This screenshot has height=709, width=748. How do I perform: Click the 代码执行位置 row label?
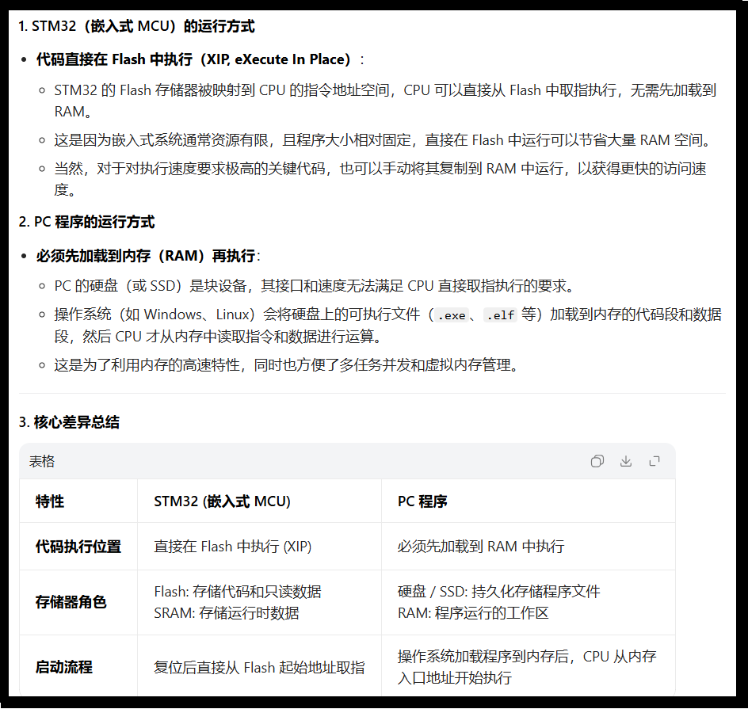tap(78, 547)
